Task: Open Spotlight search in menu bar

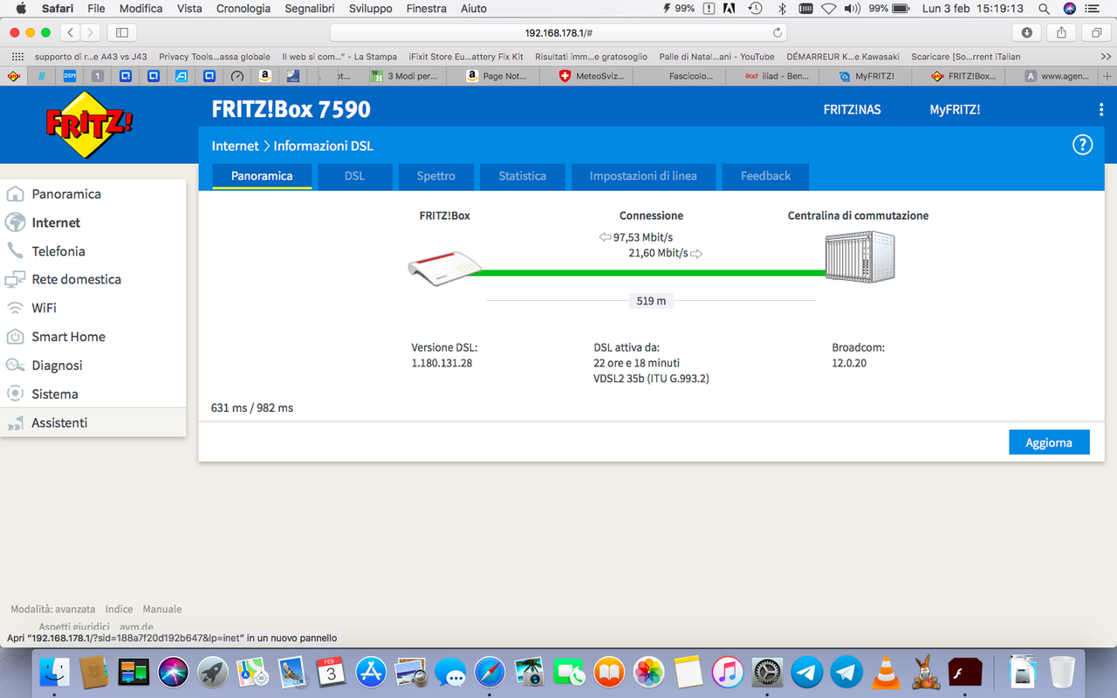Action: click(1044, 9)
